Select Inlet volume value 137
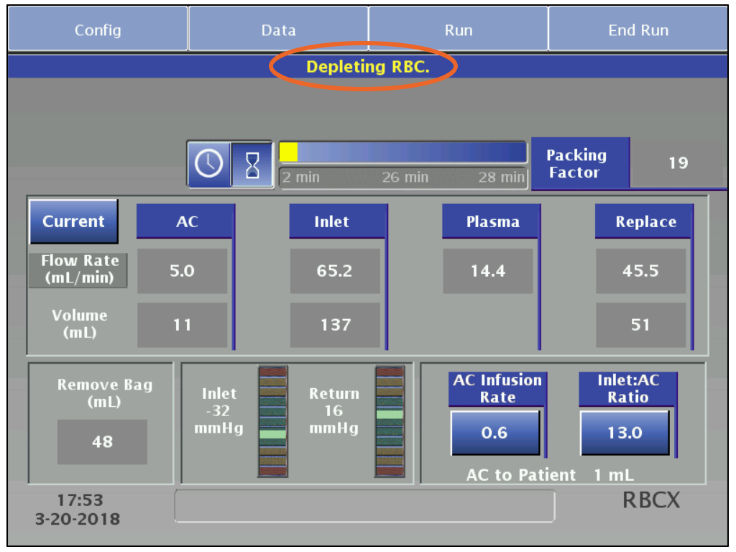Image resolution: width=736 pixels, height=552 pixels. (335, 325)
